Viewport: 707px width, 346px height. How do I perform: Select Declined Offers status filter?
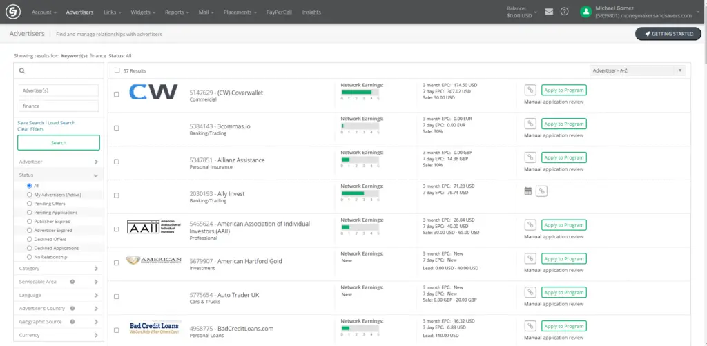(29, 239)
